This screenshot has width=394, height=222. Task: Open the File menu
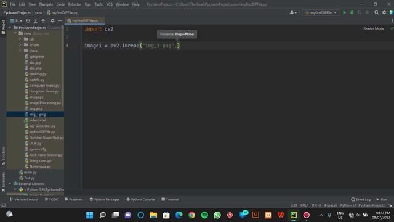12,4
